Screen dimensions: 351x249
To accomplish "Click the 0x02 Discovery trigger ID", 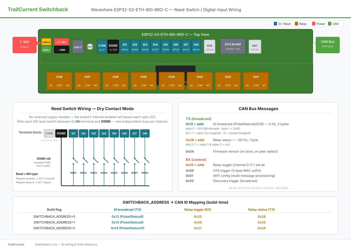I will coord(190,181).
